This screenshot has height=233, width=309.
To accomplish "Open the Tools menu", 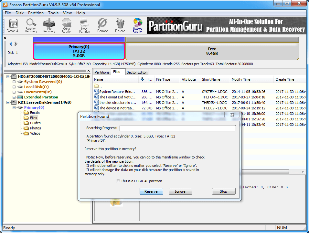I will pyautogui.click(x=53, y=13).
